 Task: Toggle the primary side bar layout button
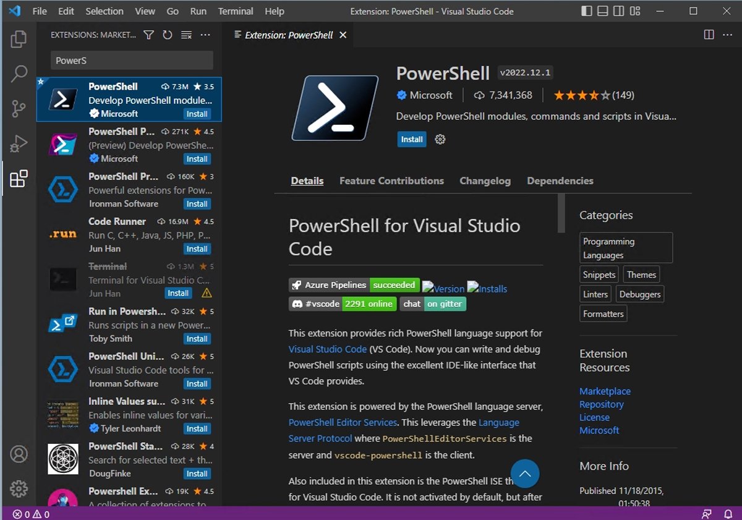(587, 11)
